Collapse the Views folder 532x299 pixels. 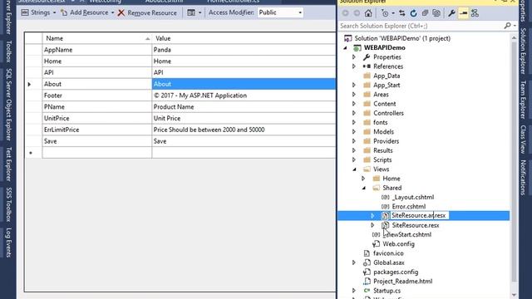pos(354,169)
